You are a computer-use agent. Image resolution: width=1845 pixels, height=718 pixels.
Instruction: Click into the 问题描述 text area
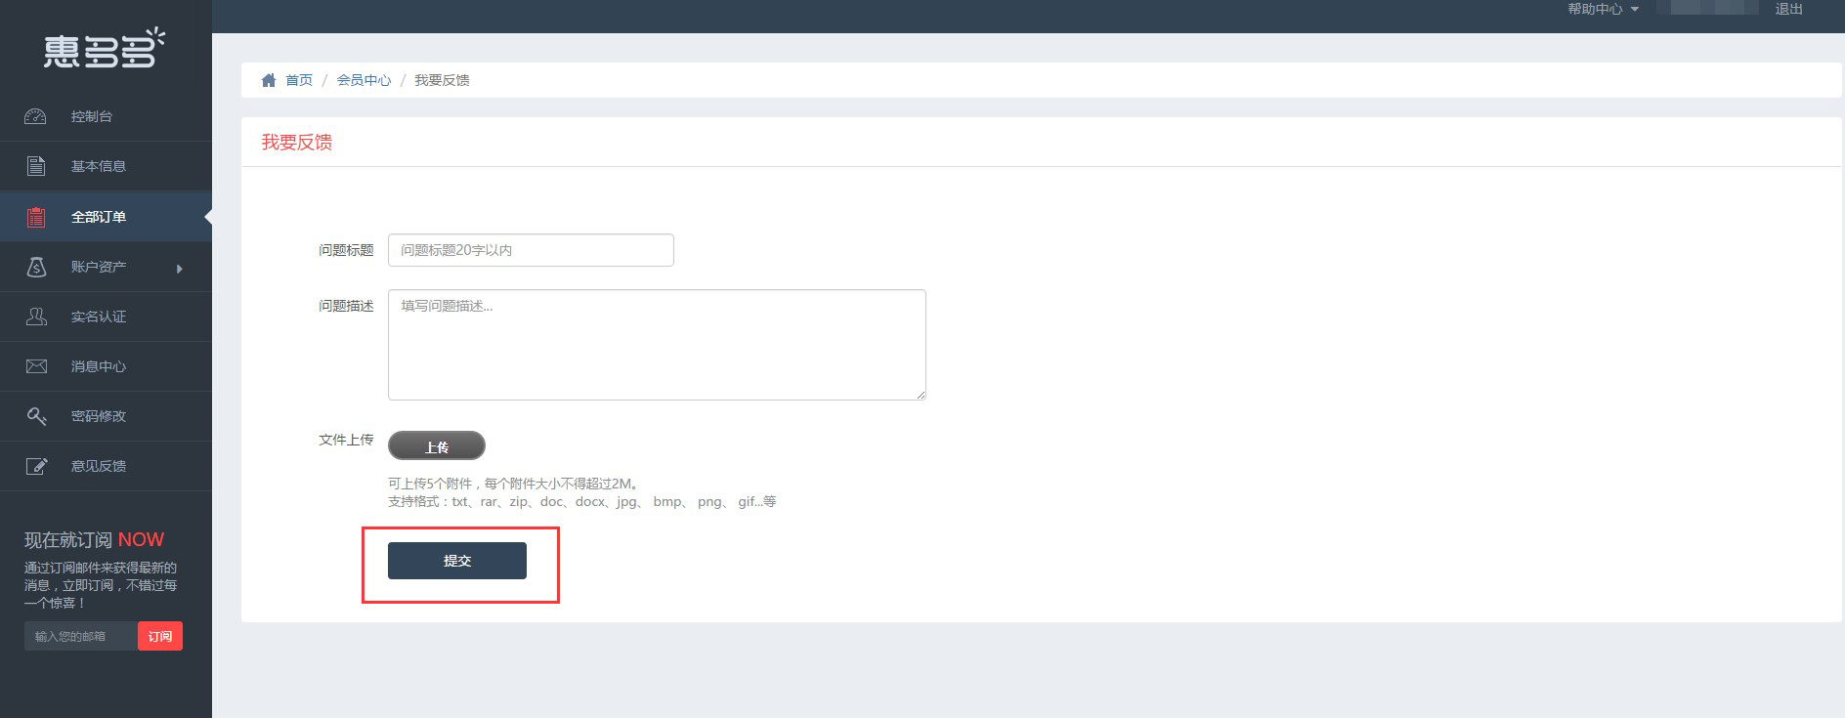[657, 344]
